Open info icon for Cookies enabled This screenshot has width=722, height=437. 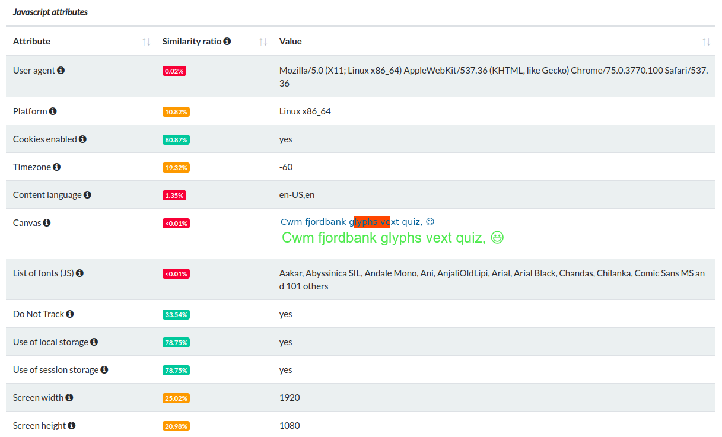coord(82,139)
